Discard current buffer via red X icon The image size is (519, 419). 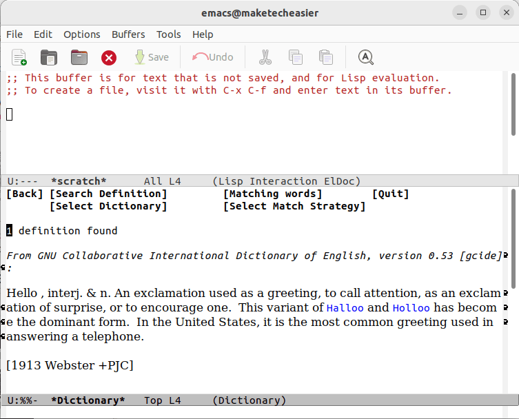[109, 58]
